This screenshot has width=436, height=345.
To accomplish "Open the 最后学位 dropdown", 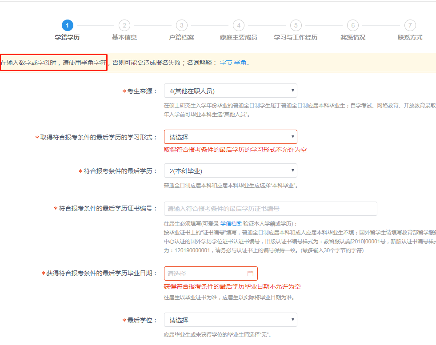I will click(230, 320).
